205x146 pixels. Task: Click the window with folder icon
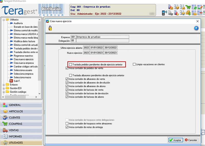[194, 13]
